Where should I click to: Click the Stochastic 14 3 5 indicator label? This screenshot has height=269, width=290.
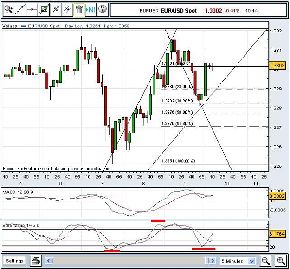click(21, 225)
